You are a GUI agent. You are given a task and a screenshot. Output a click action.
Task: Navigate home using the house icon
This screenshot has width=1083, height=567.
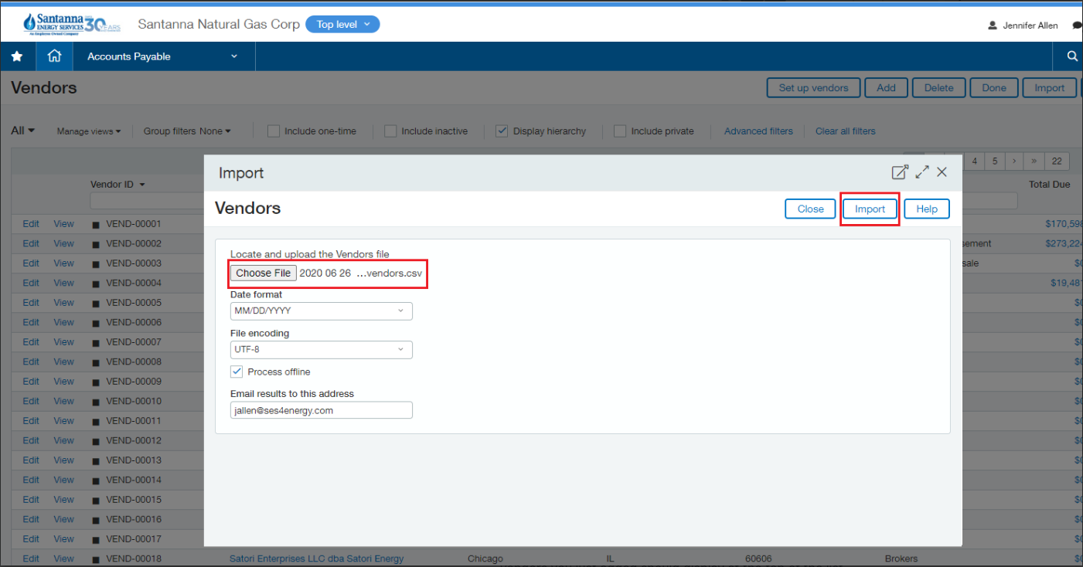[x=53, y=56]
